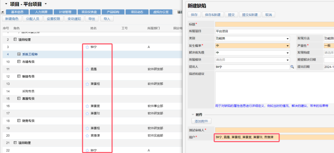Click 保存 in the 新建缺陷 dialog

[194, 15]
